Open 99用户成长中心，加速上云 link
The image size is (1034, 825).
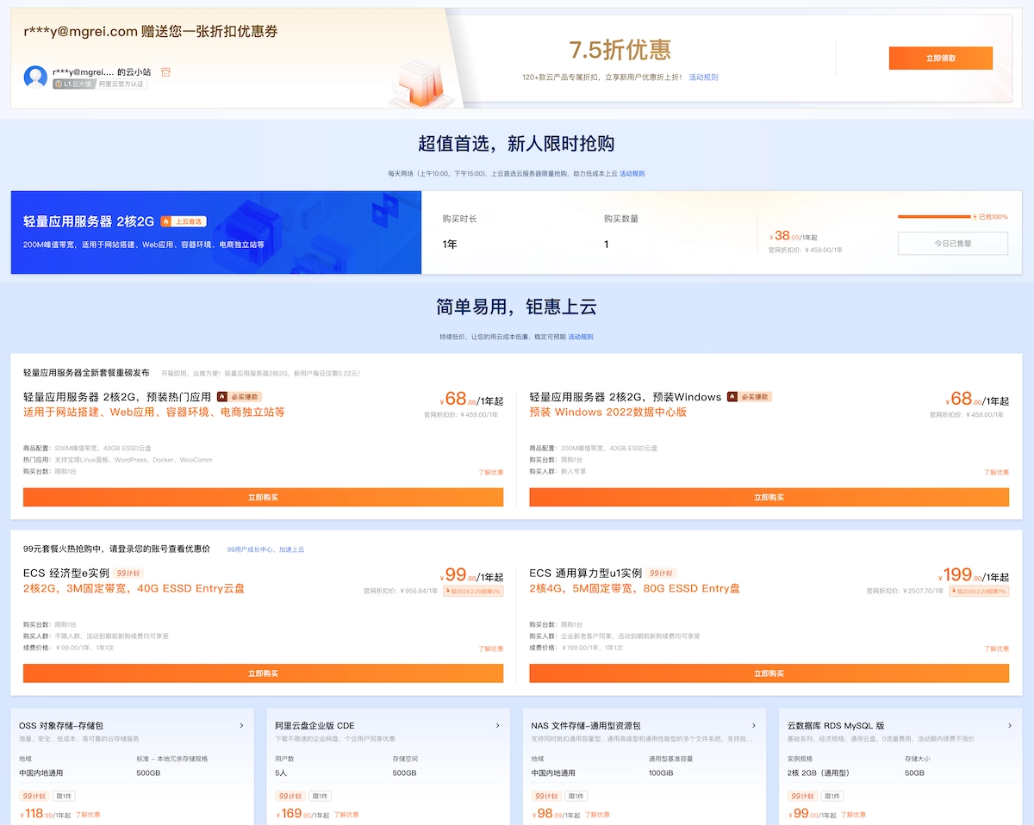pos(265,549)
